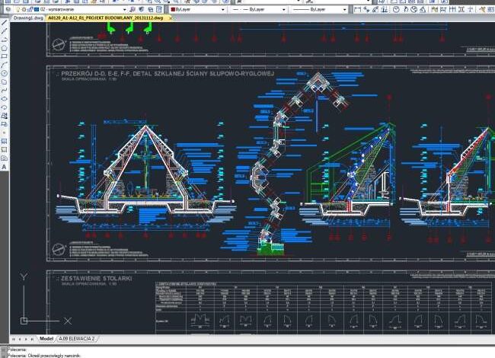This screenshot has width=495, height=358.
Task: Select the Line tool in draw toolbar
Action: [x=4, y=23]
